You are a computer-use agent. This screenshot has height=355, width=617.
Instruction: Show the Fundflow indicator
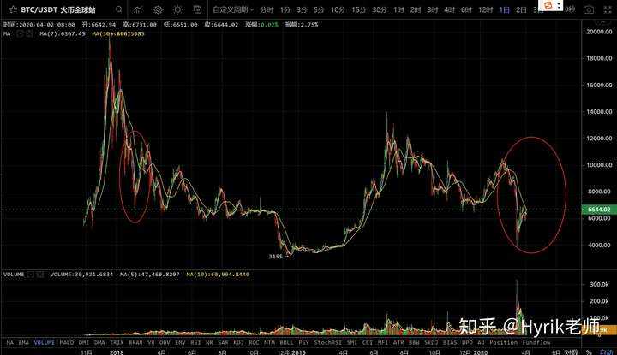point(536,342)
